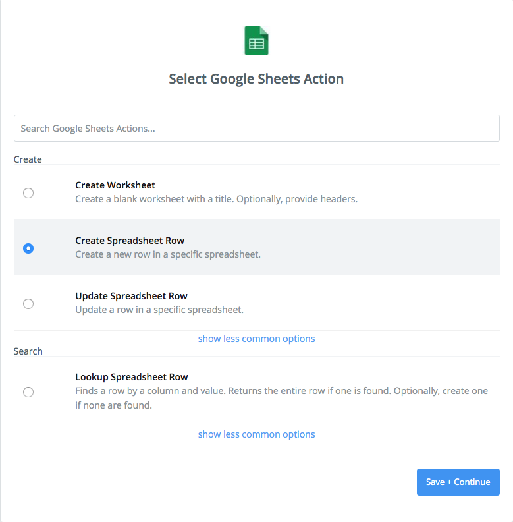
Task: Click the "Create" section label
Action: pos(28,159)
